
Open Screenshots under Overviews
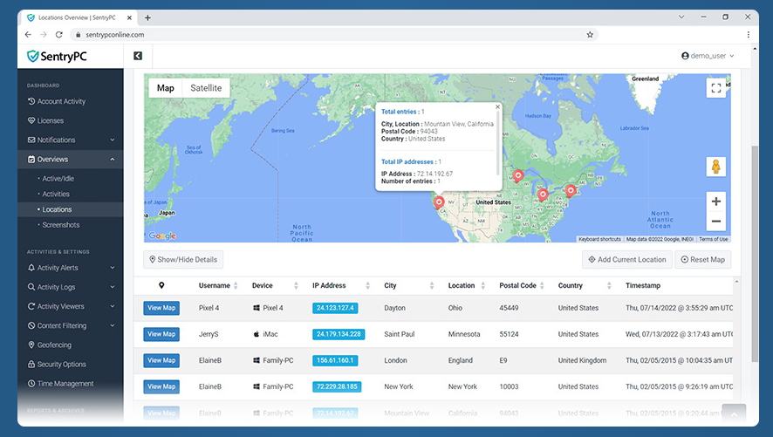click(61, 225)
